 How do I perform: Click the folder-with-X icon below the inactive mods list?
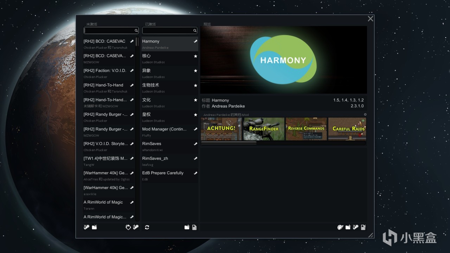click(x=94, y=227)
